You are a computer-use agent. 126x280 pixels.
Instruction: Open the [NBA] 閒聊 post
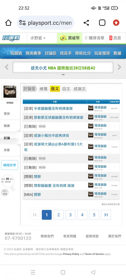(37, 195)
